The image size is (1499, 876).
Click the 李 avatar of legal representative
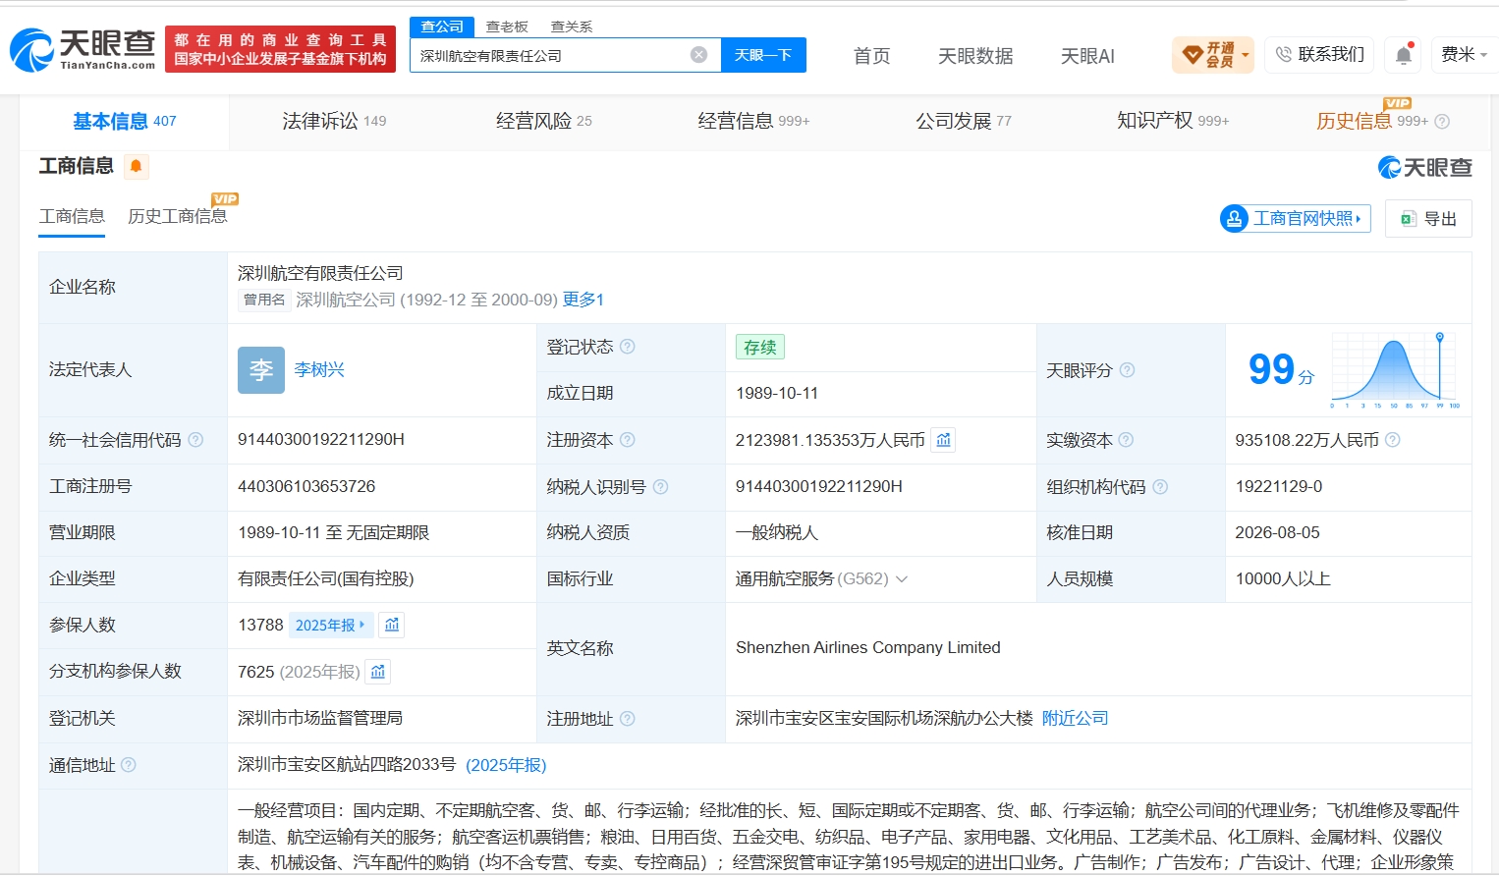coord(261,370)
